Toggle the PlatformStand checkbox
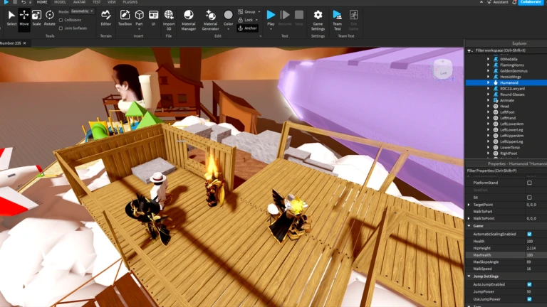This screenshot has width=547, height=307. (529, 183)
